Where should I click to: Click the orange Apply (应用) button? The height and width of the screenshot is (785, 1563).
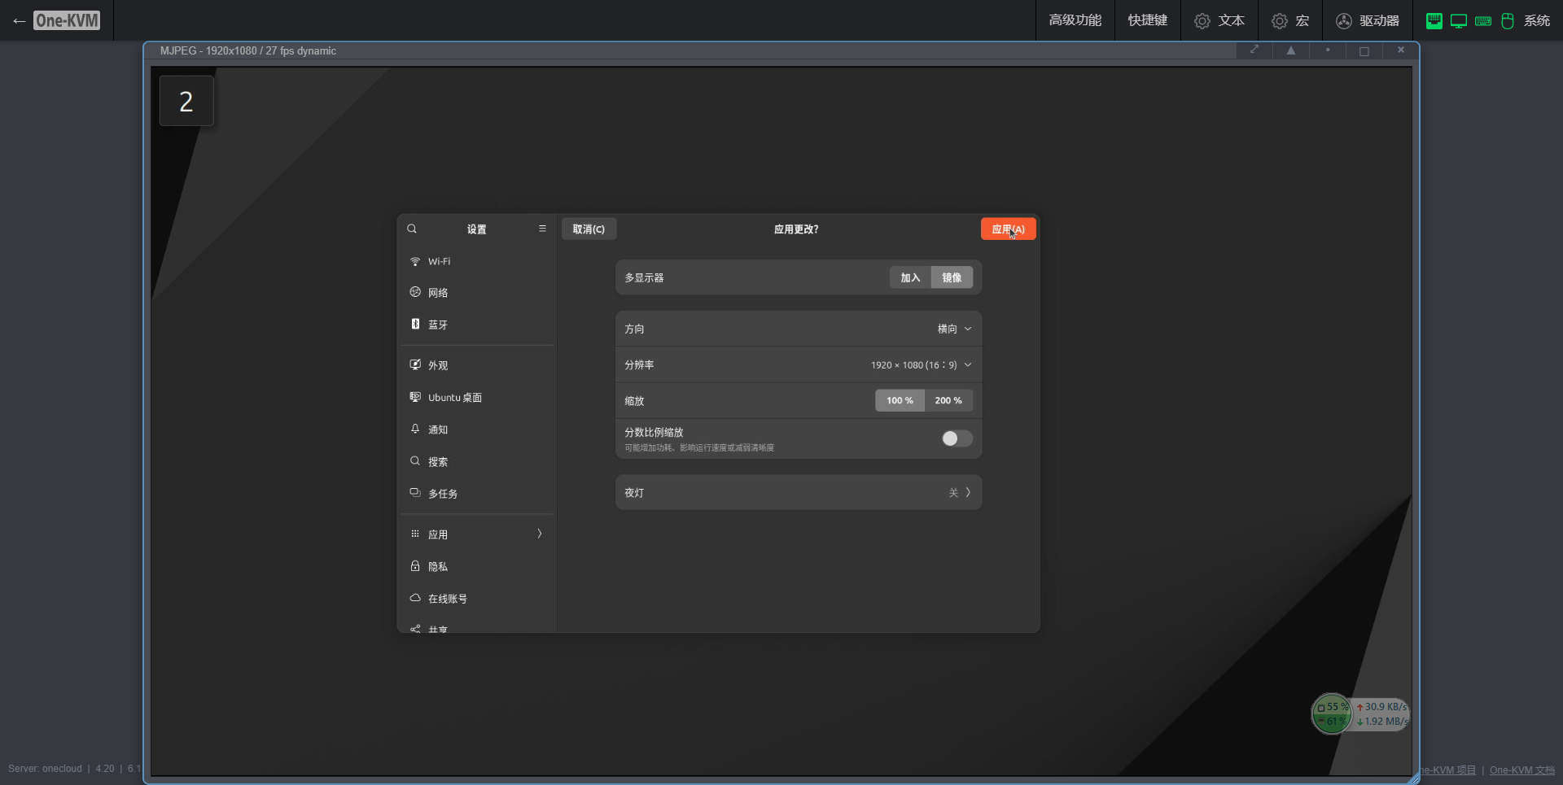[1008, 229]
